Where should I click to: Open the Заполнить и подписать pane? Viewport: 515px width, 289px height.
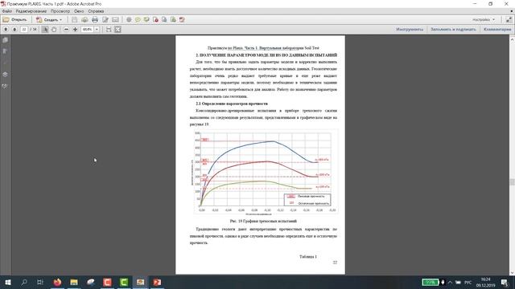coord(453,30)
